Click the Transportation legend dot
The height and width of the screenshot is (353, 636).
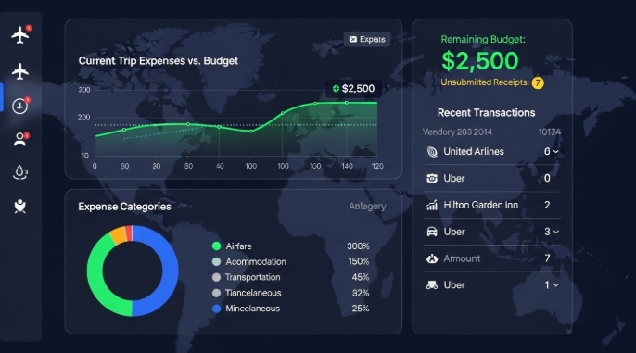216,277
